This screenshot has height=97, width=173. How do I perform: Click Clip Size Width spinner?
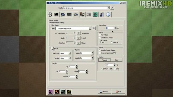(92, 53)
